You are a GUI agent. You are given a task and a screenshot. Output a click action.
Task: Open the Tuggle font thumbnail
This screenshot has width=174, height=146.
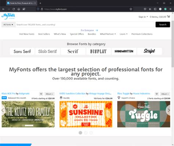pyautogui.click(x=144, y=114)
